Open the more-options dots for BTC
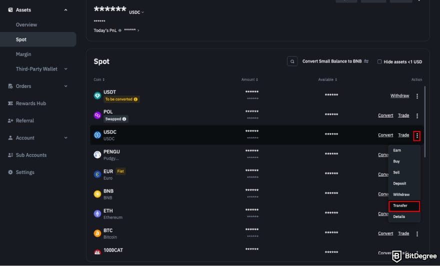This screenshot has height=266, width=440. coord(417,233)
